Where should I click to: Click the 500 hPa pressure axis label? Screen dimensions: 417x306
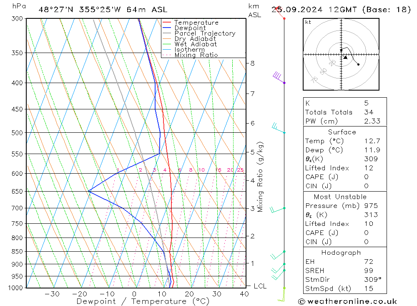click(17, 133)
